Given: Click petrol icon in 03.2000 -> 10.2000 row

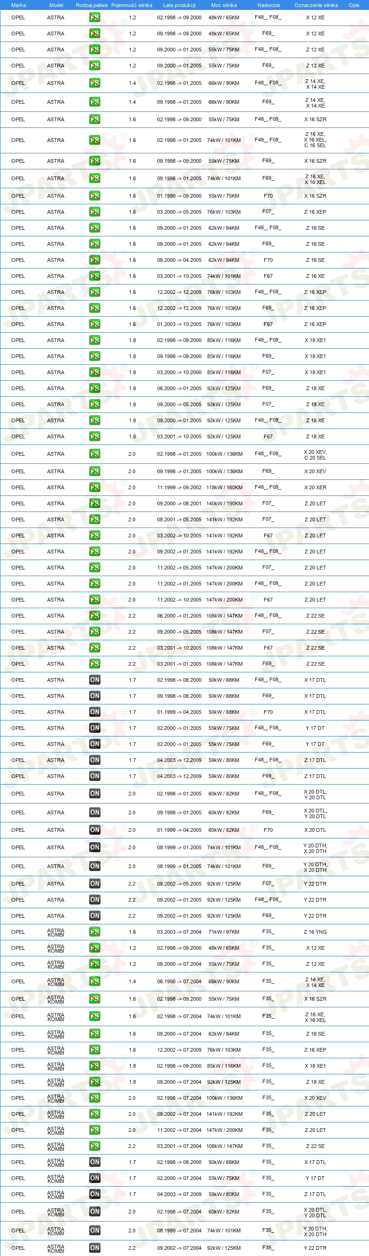Looking at the screenshot, I should (x=94, y=373).
